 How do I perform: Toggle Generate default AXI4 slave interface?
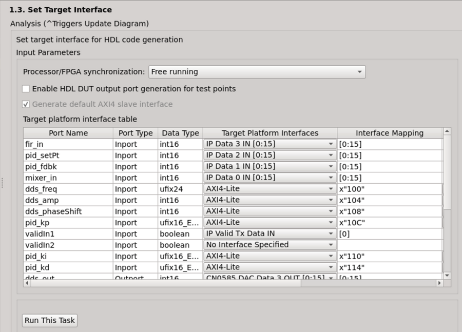25,103
